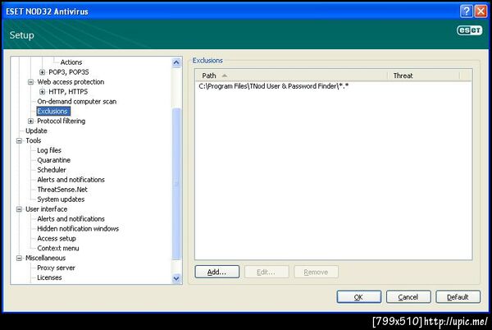This screenshot has width=492, height=330.
Task: Click the OK button
Action: 358,297
